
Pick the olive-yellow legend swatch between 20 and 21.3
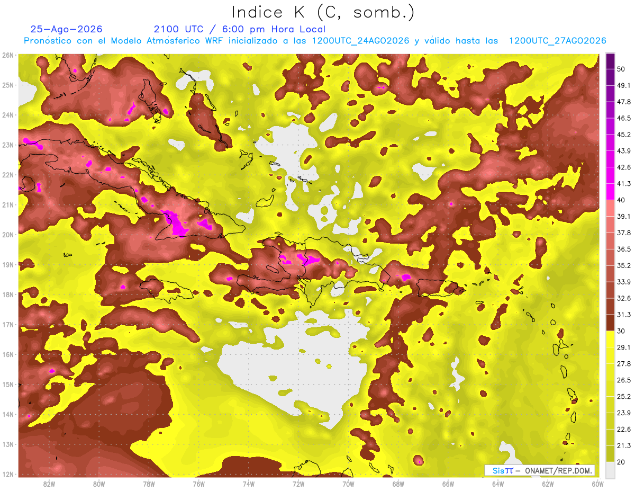tap(610, 453)
